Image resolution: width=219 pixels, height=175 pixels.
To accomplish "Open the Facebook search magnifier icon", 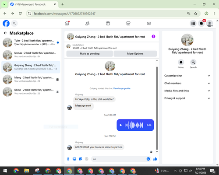I will (x=14, y=23).
